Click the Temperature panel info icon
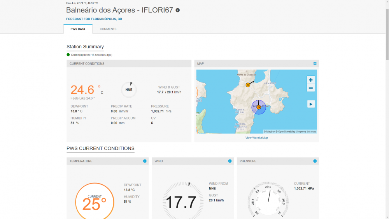Screen dimensions: 389x219 click(145, 161)
